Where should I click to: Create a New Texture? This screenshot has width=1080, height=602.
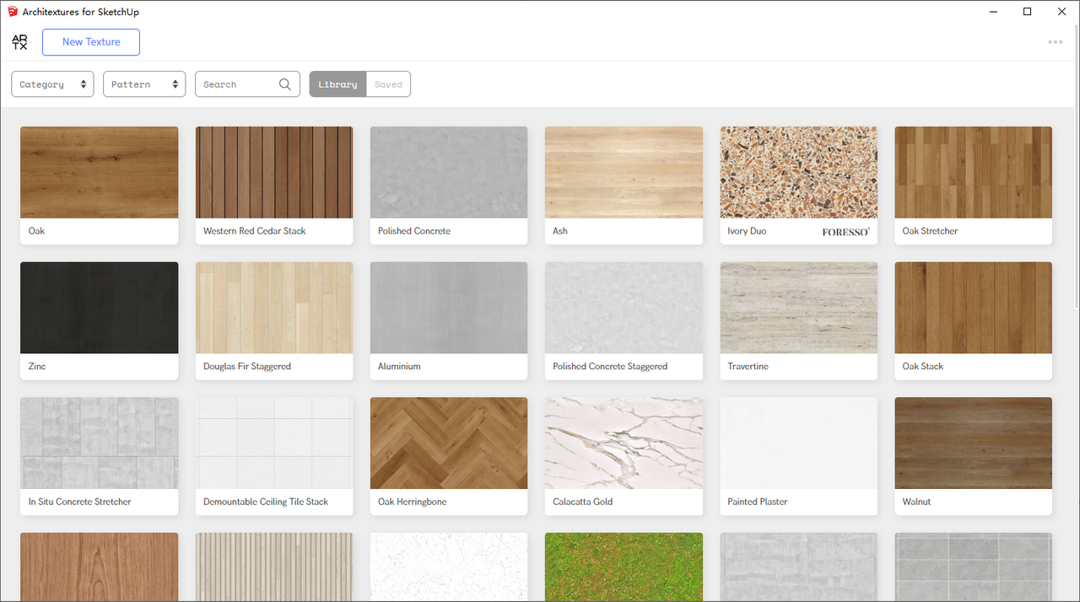[x=91, y=42]
